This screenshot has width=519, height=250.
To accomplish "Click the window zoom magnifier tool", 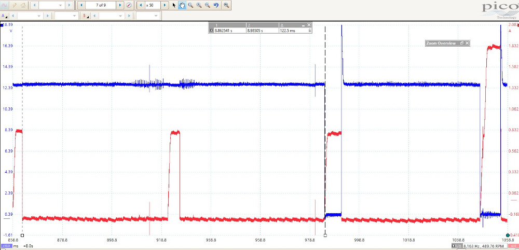I will point(190,5).
